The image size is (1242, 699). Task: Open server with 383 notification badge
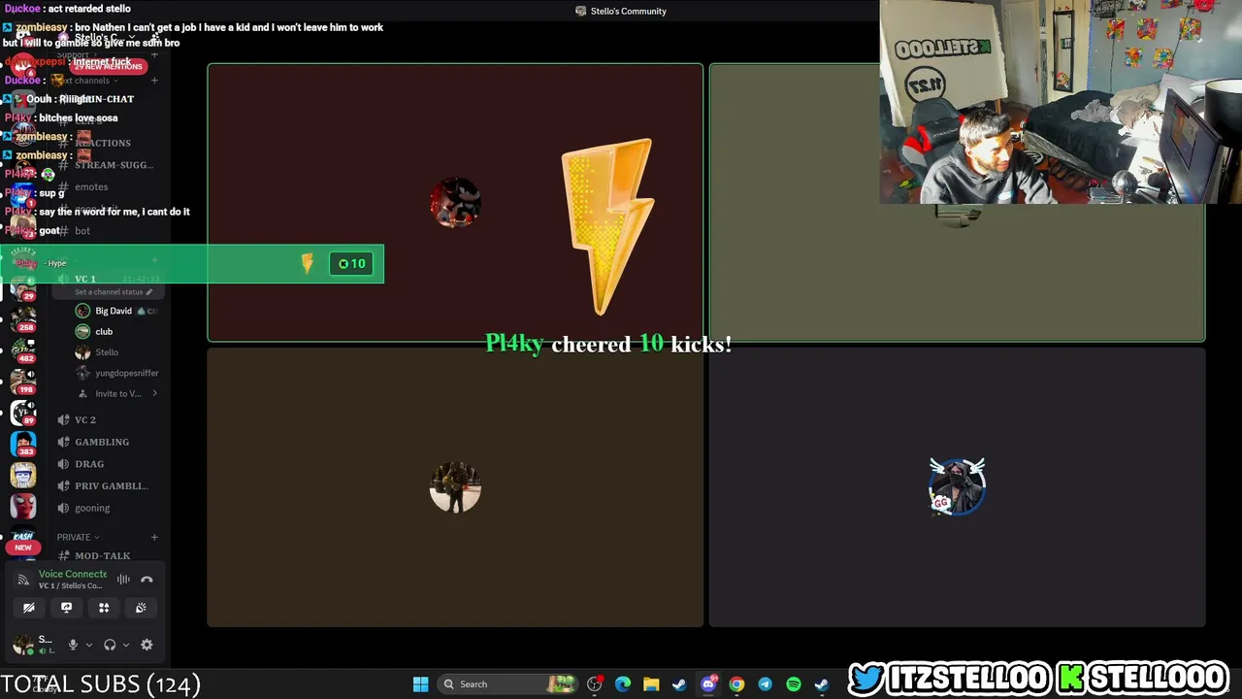pos(23,443)
